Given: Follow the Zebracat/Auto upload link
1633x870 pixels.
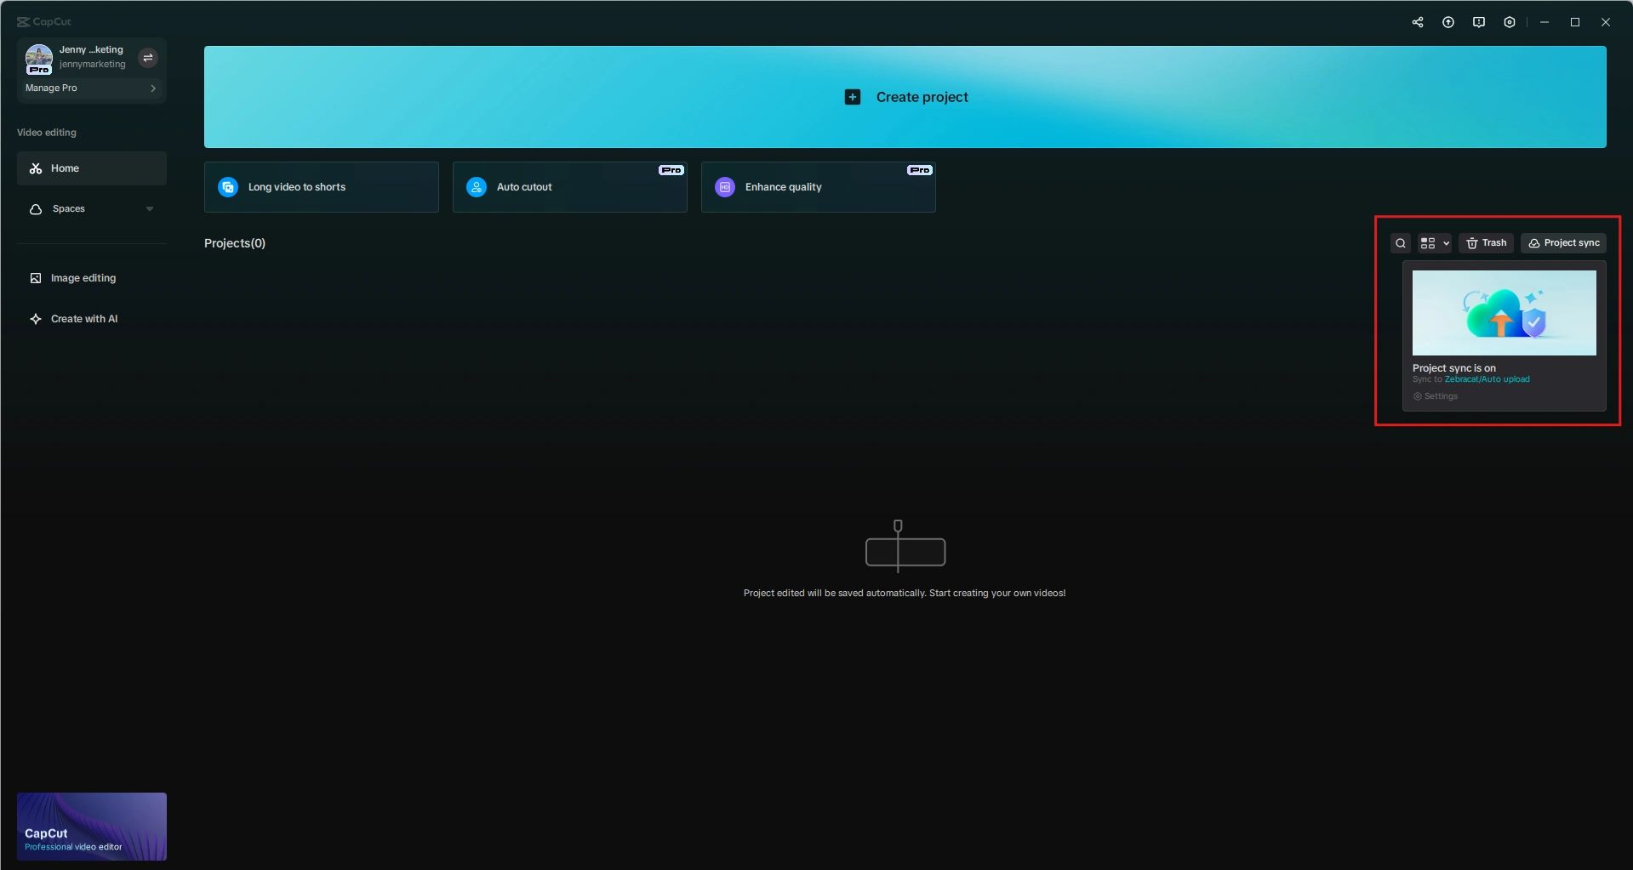Looking at the screenshot, I should point(1487,379).
